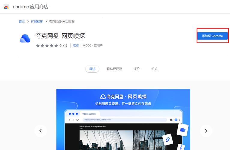Viewport: 230px width, 150px height.
Task: Open the rating info circle icon
Action: (65, 46)
